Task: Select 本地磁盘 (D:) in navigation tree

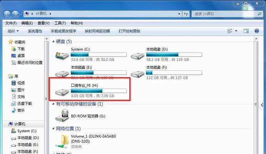Action: [25, 138]
